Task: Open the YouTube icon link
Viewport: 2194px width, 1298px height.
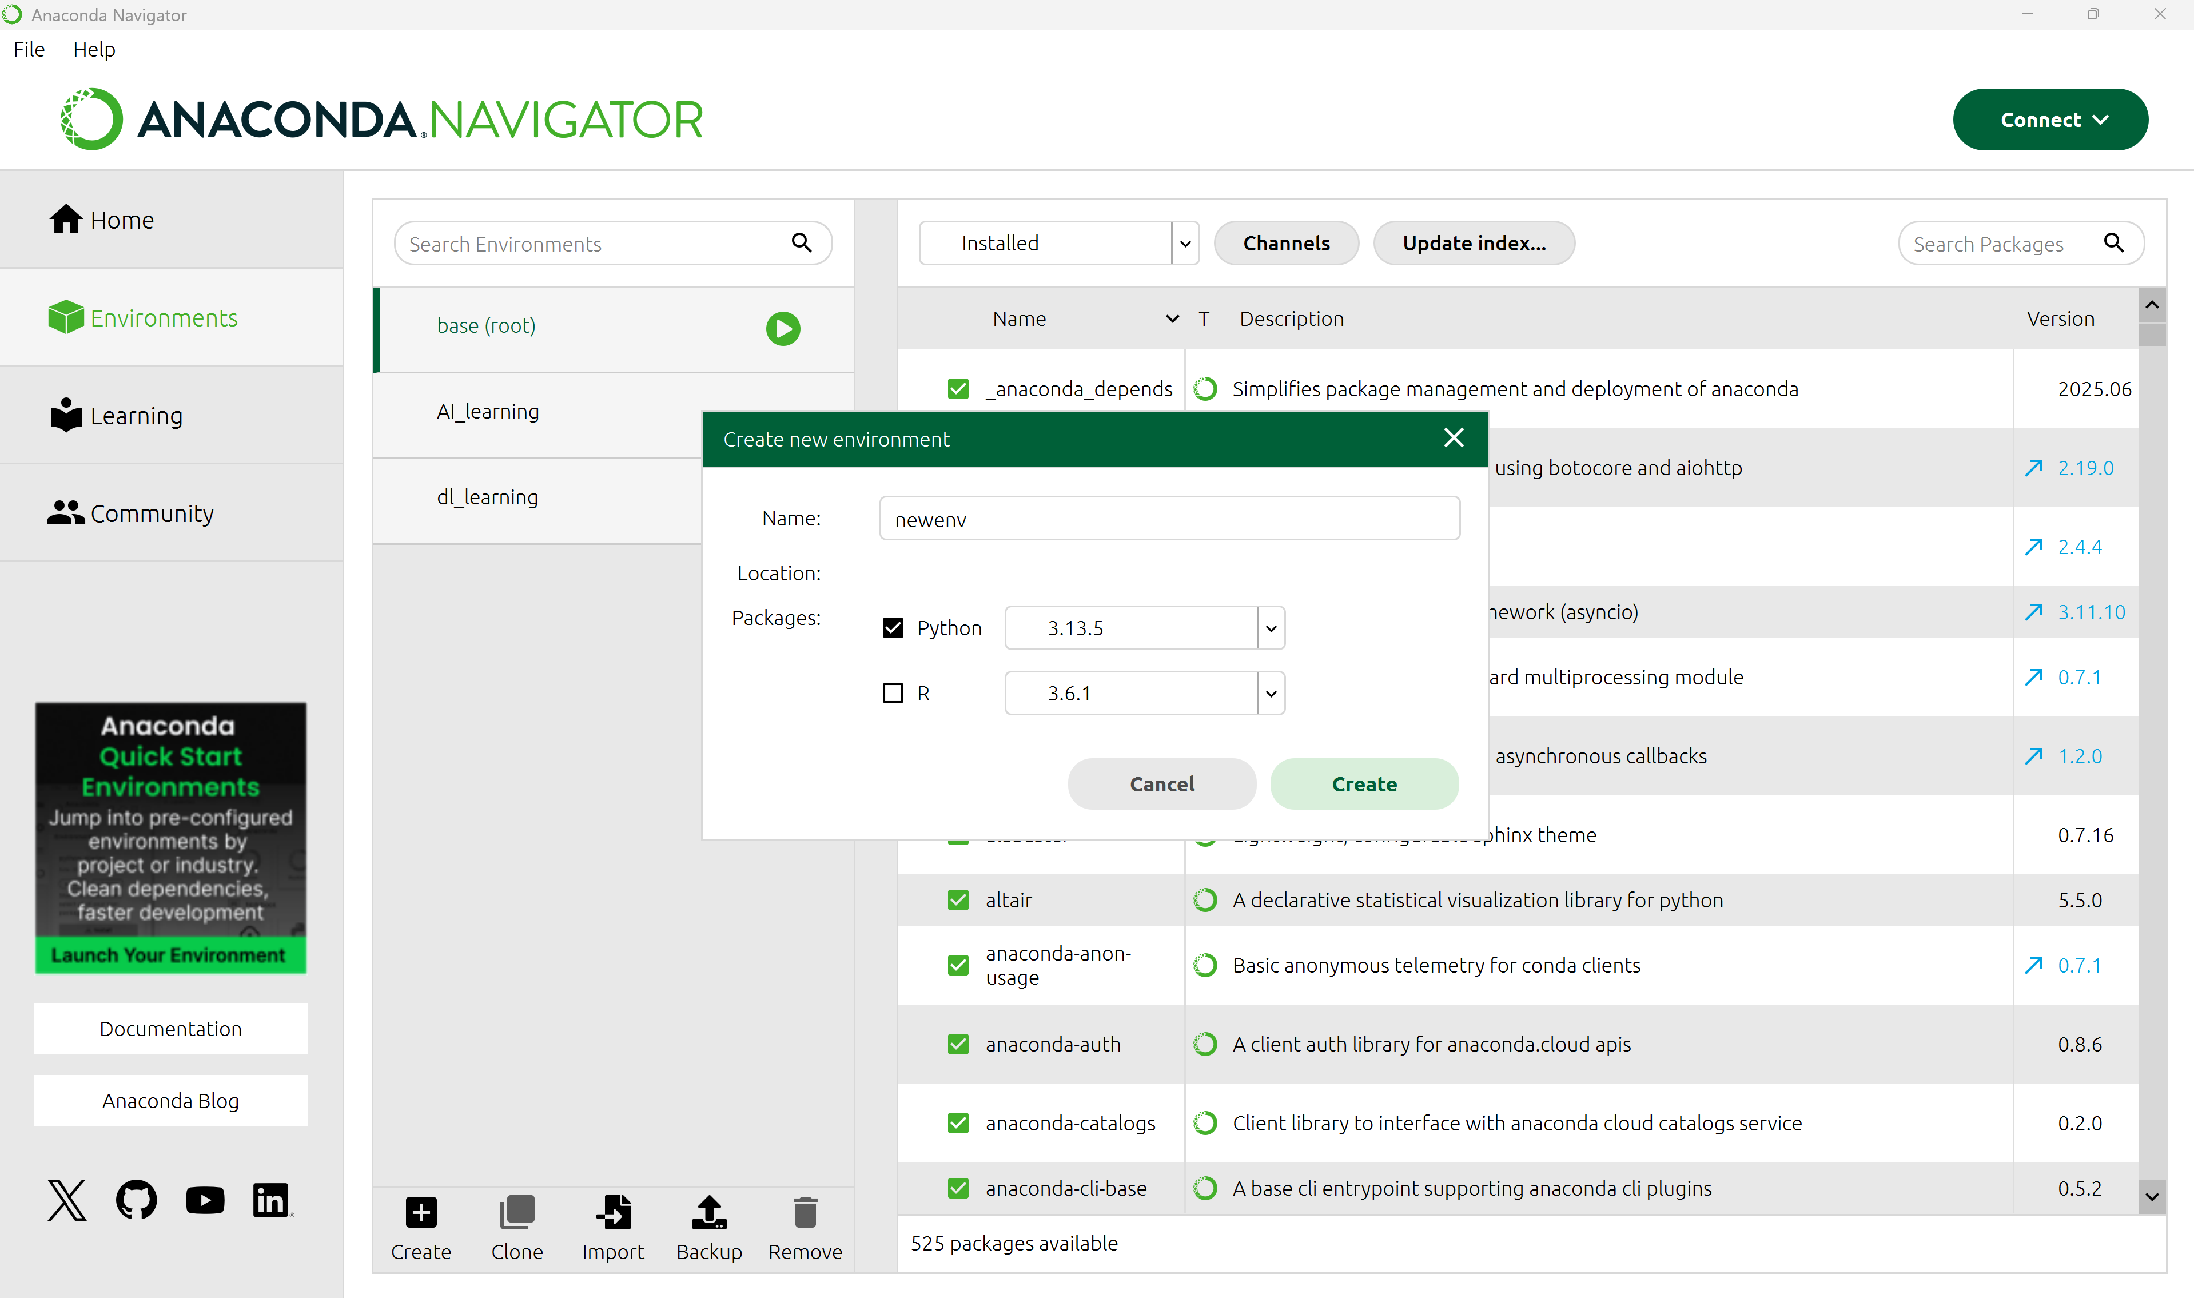Action: point(205,1199)
